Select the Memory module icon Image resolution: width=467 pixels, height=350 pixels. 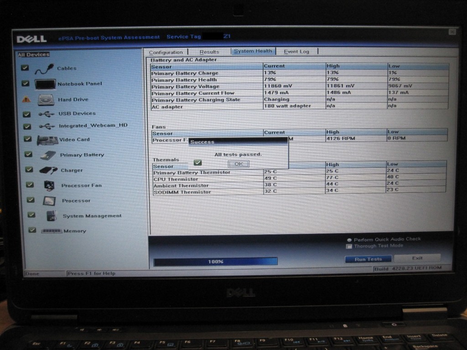[52, 231]
